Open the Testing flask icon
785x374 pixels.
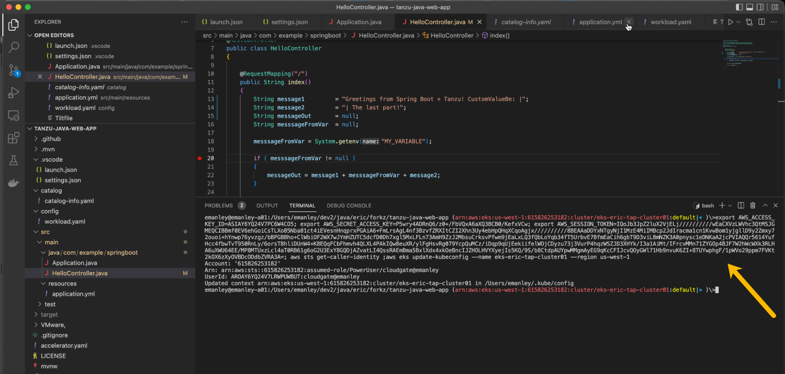(14, 160)
